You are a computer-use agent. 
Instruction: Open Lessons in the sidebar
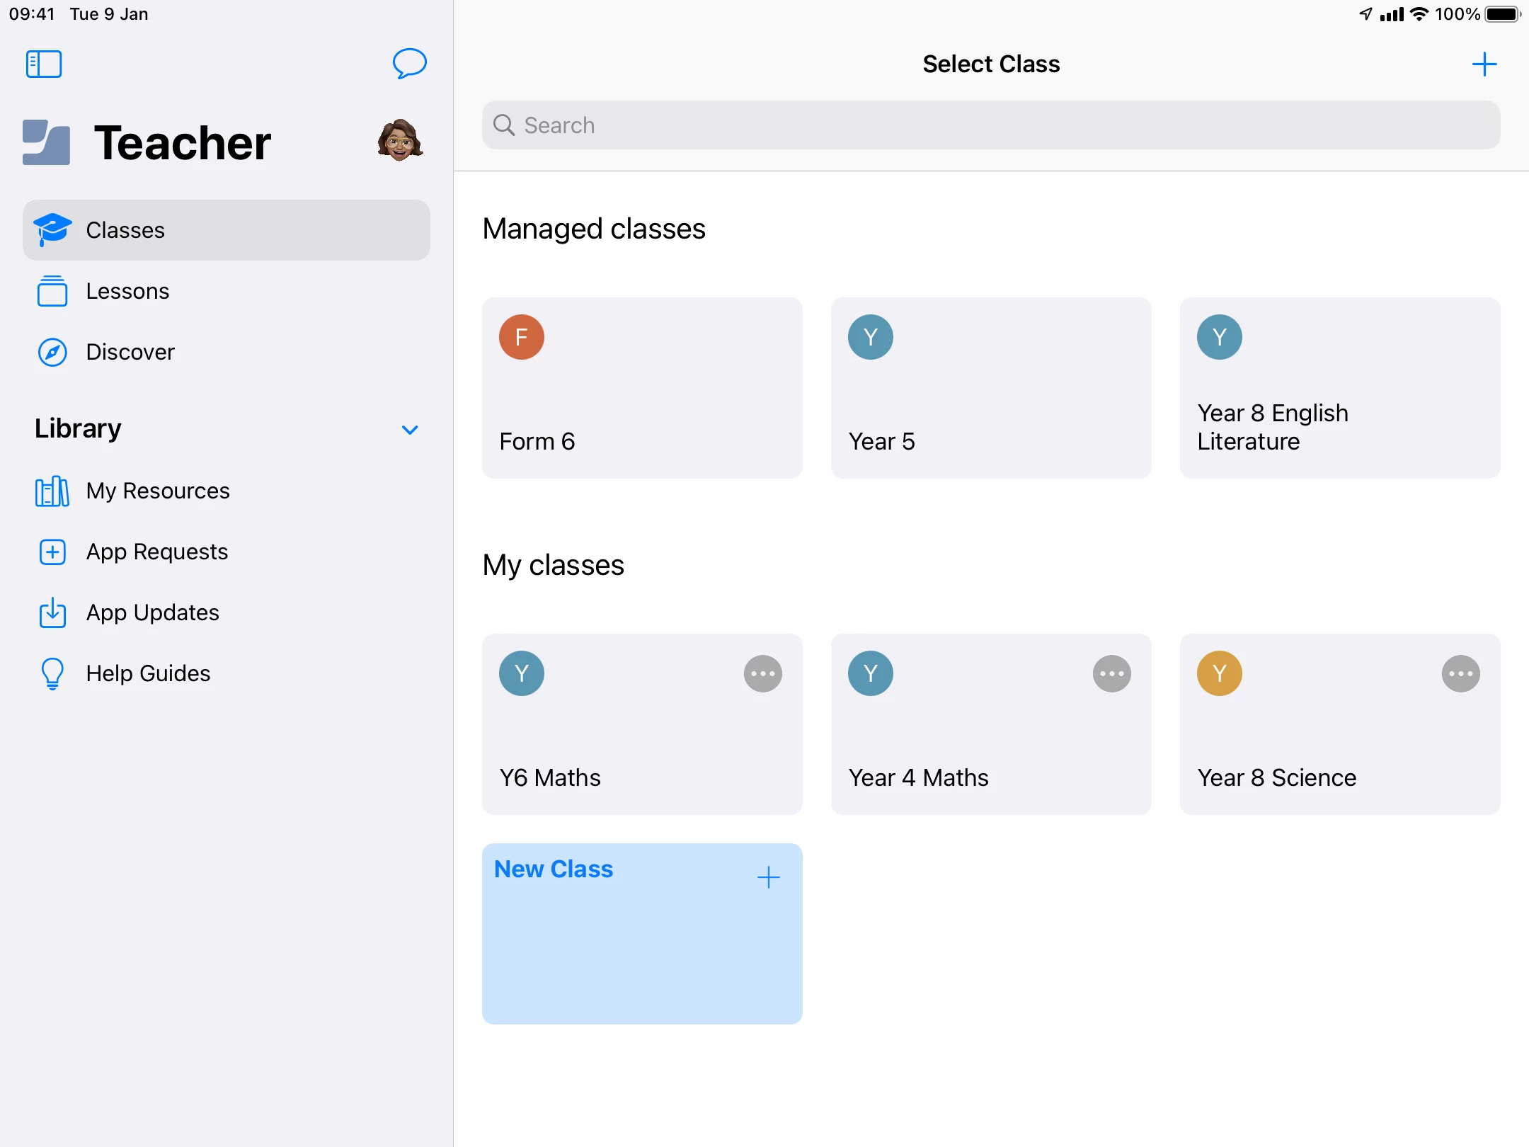pos(127,291)
